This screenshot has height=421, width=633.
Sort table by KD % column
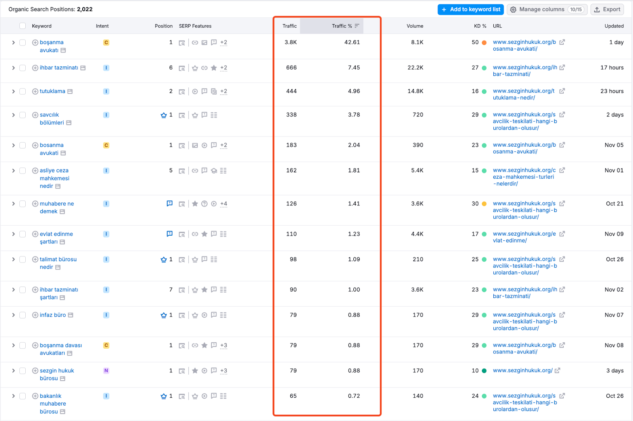(480, 26)
